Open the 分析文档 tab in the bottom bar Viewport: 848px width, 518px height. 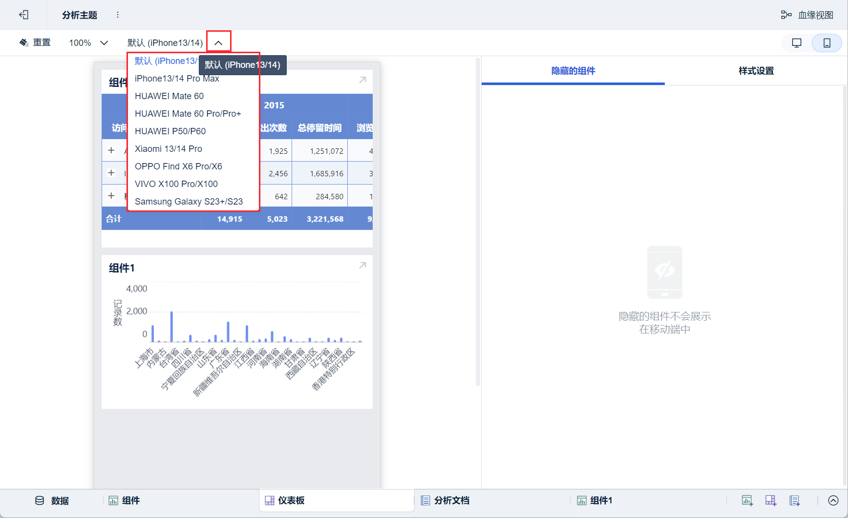445,500
